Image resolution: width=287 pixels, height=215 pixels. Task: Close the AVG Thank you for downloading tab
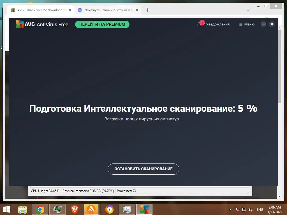coord(70,10)
